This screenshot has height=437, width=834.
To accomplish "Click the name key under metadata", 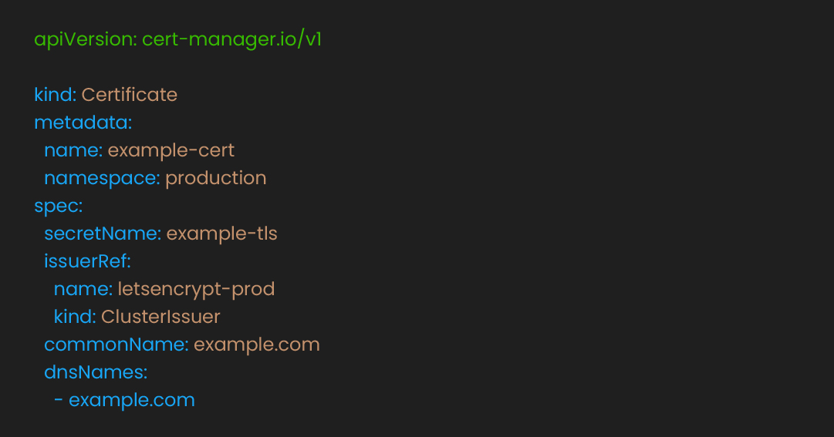I will coord(73,150).
